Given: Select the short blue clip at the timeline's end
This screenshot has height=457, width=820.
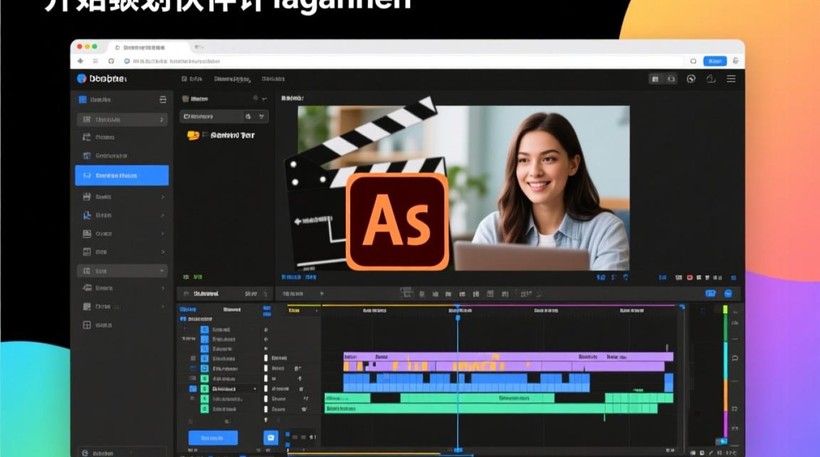Looking at the screenshot, I should point(669,383).
